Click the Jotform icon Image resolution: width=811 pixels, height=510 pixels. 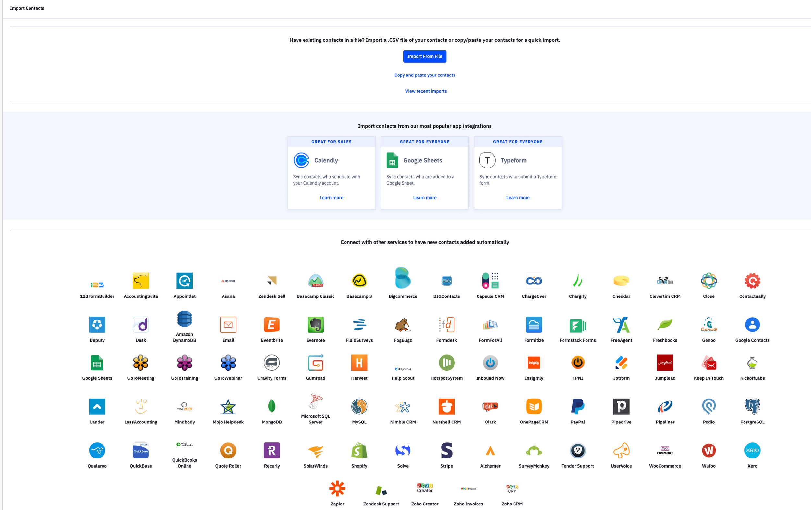pos(621,363)
